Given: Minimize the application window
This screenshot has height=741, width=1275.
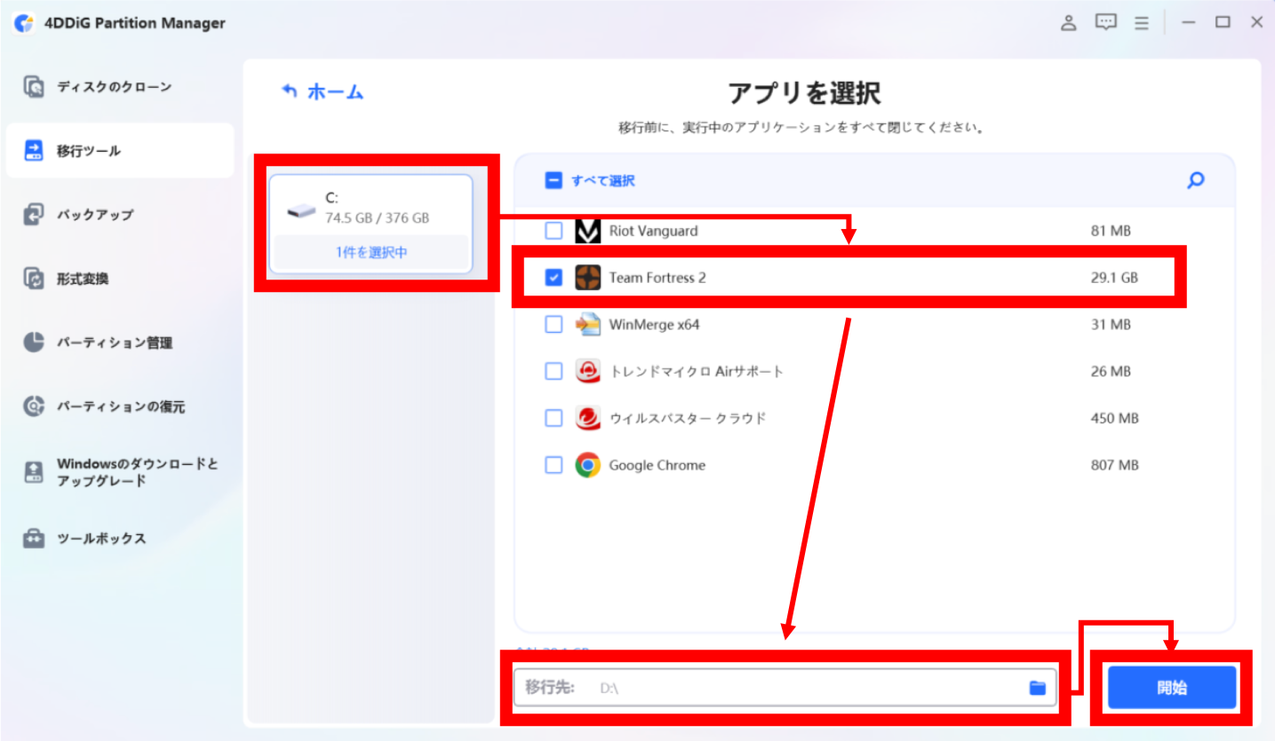Looking at the screenshot, I should pyautogui.click(x=1188, y=23).
